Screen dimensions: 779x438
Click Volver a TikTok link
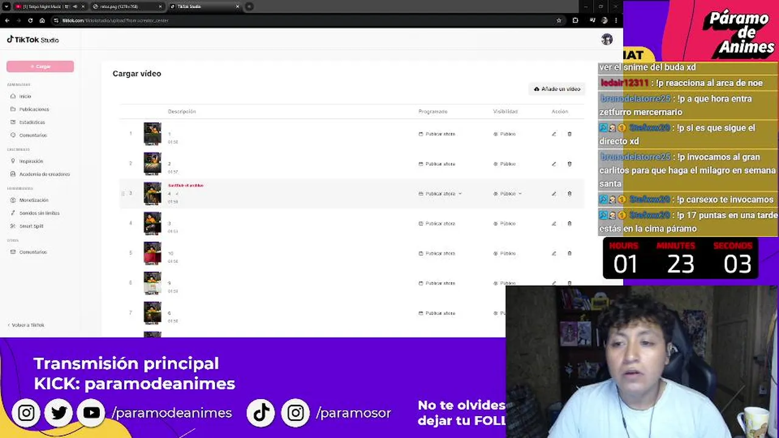(26, 325)
